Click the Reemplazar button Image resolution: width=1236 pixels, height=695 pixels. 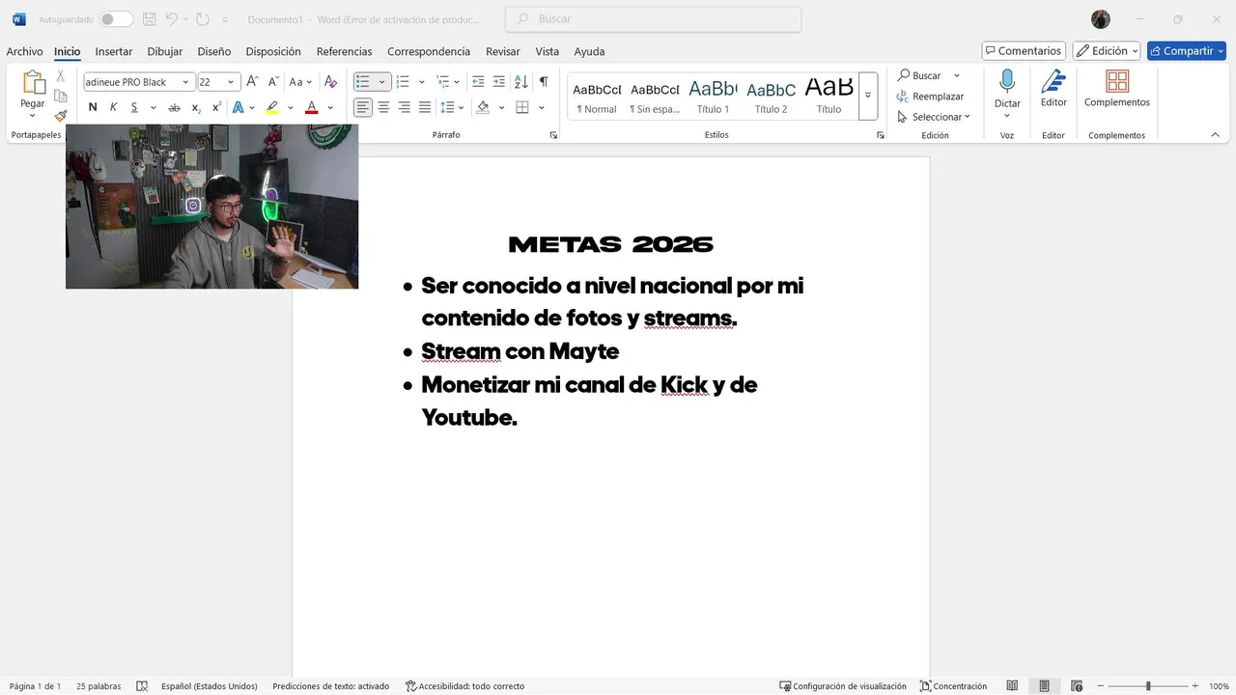coord(931,97)
